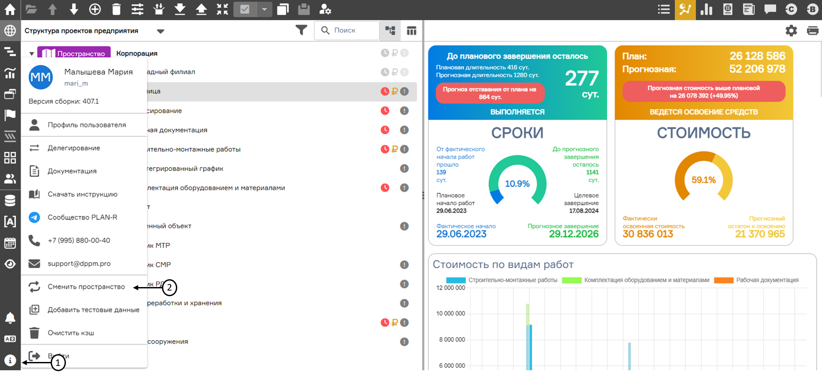Print dashboard with printer icon
Image resolution: width=822 pixels, height=372 pixels.
coord(812,30)
